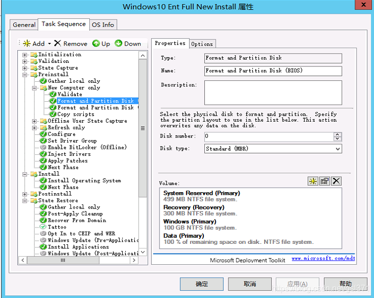This screenshot has height=298, width=374.
Task: Collapse the Install group
Action: point(25,174)
